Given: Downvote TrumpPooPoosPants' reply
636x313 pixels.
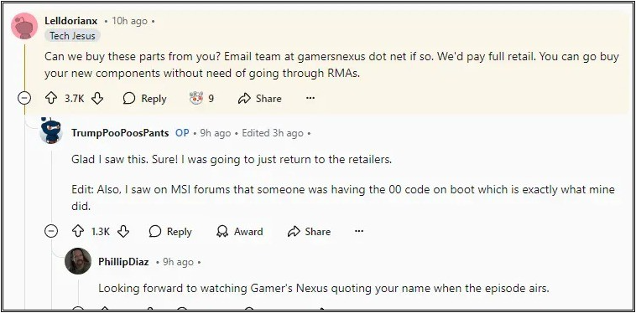Looking at the screenshot, I should pyautogui.click(x=123, y=231).
